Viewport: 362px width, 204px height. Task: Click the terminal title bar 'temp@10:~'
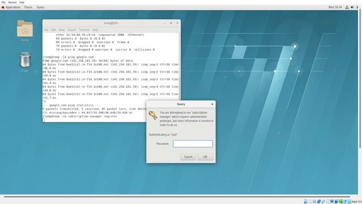[x=111, y=23]
